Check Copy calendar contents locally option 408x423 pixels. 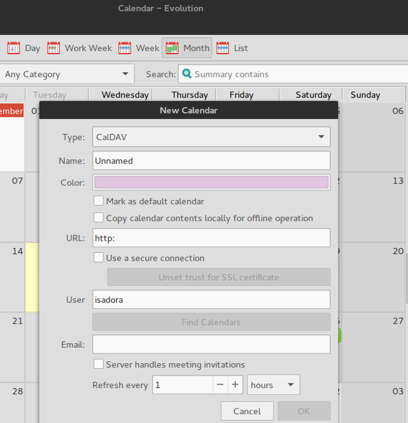tap(98, 217)
